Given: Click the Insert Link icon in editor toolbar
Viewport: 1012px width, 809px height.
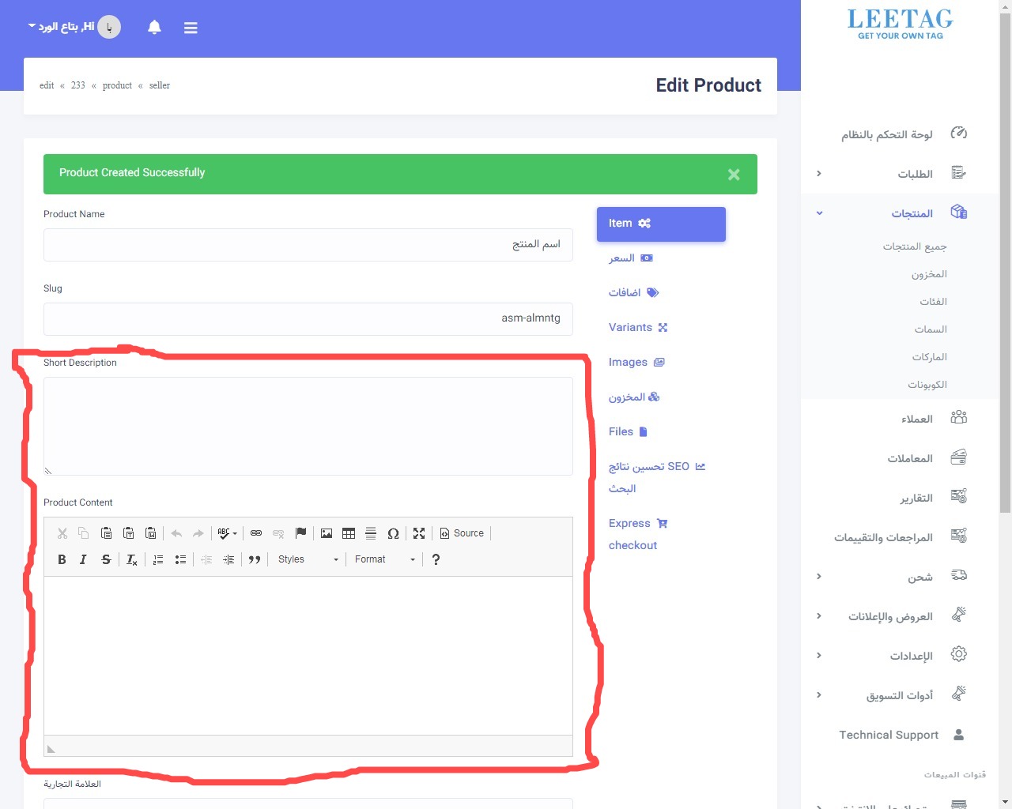Looking at the screenshot, I should [256, 532].
